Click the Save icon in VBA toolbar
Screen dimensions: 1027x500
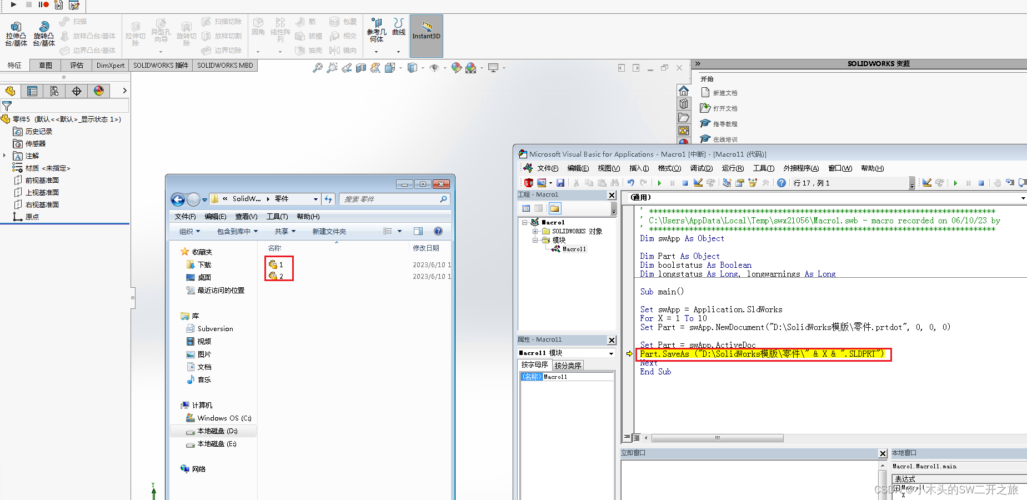[560, 183]
